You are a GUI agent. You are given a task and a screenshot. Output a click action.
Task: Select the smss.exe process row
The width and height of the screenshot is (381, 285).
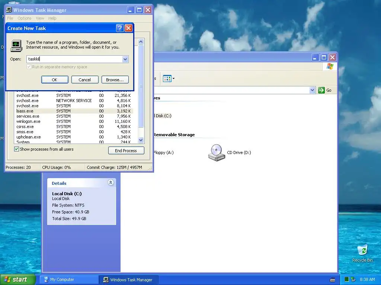click(x=74, y=132)
